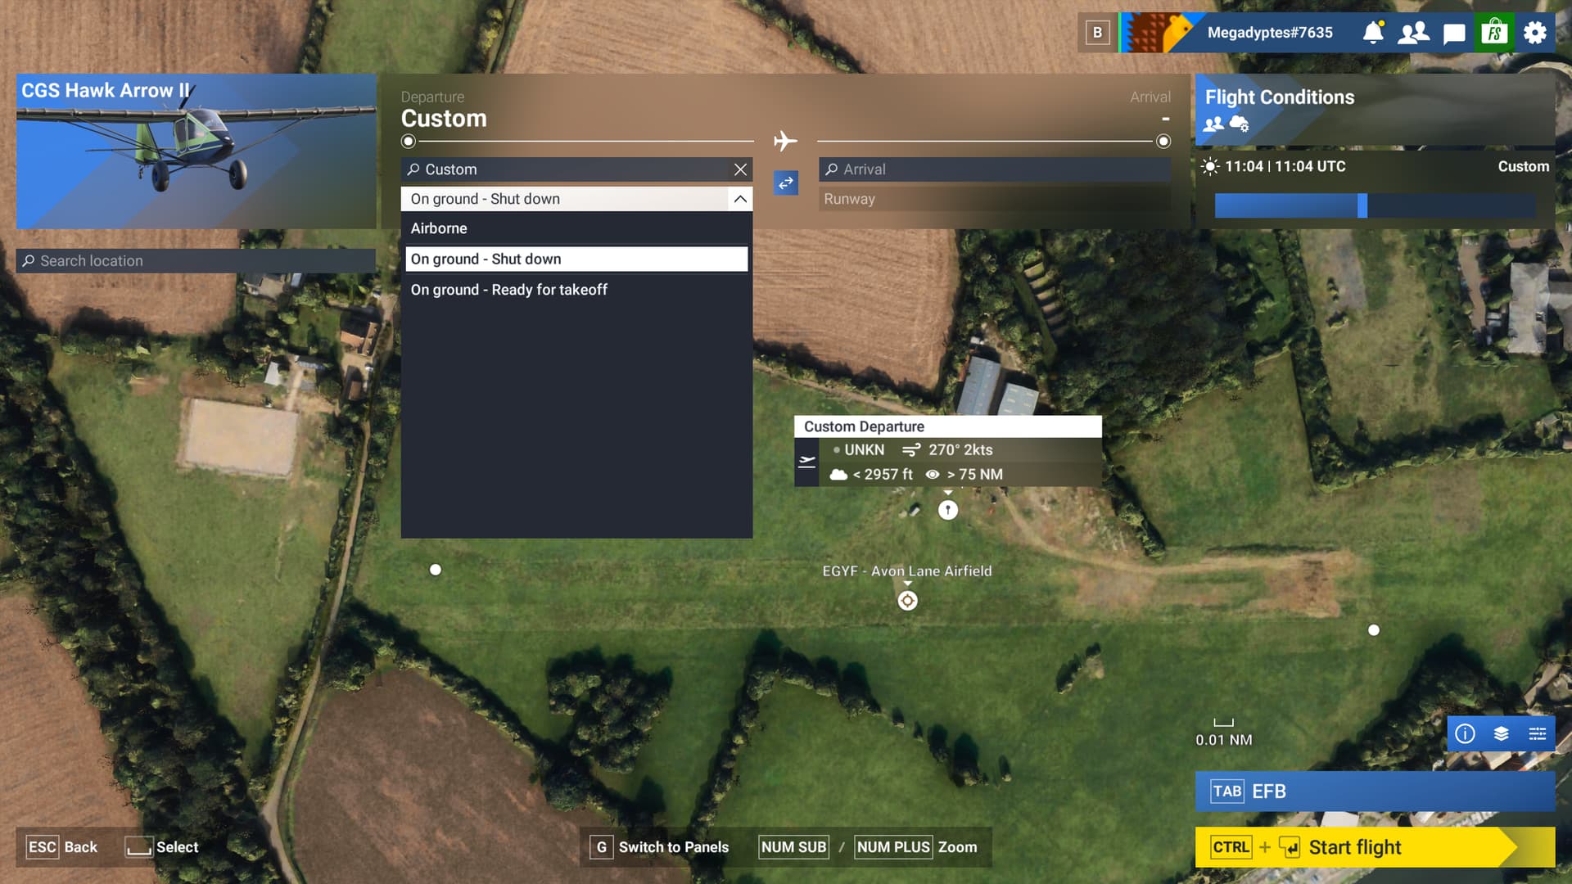1572x884 pixels.
Task: Swap departure and arrival with the arrows button
Action: pos(786,183)
